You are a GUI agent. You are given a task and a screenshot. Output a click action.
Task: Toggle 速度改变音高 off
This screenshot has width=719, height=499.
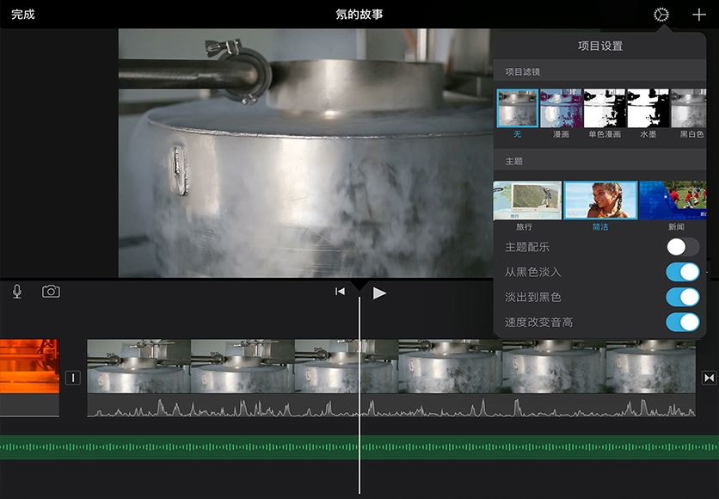click(683, 323)
